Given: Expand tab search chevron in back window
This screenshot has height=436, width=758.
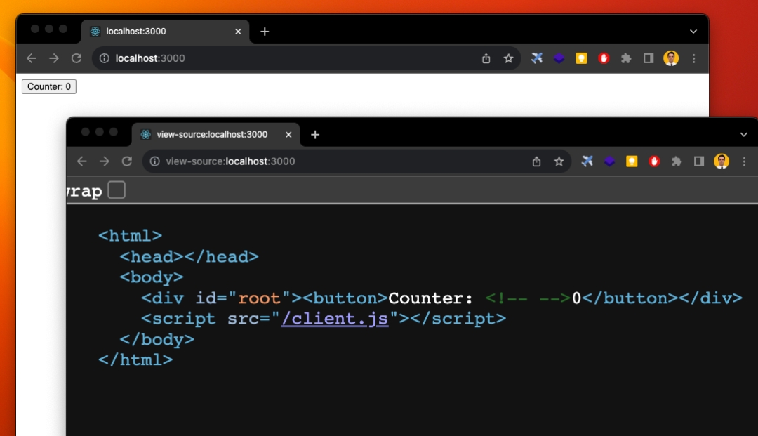Looking at the screenshot, I should point(693,32).
